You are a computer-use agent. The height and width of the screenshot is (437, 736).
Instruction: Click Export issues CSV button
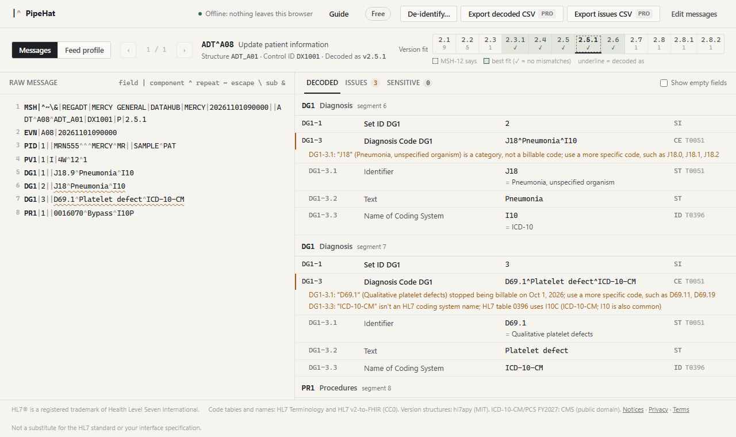point(613,14)
